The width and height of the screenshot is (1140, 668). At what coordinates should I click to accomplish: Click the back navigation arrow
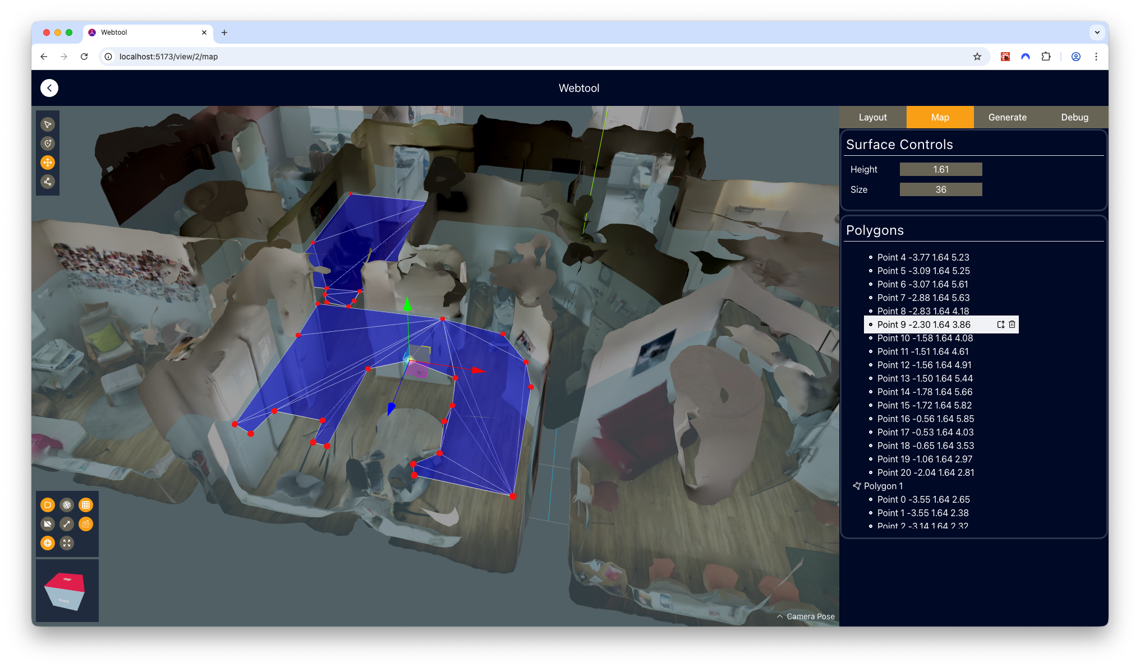click(x=49, y=88)
